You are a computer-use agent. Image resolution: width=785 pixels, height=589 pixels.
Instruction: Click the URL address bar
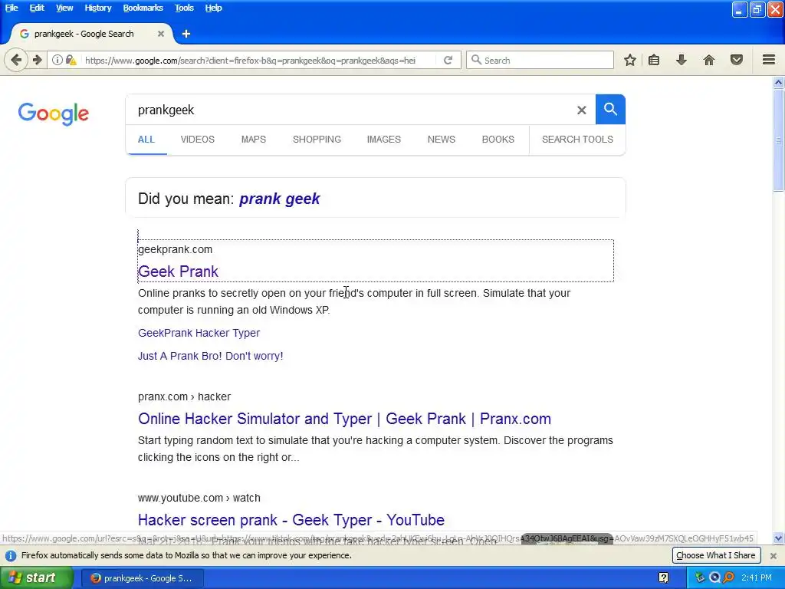[251, 60]
